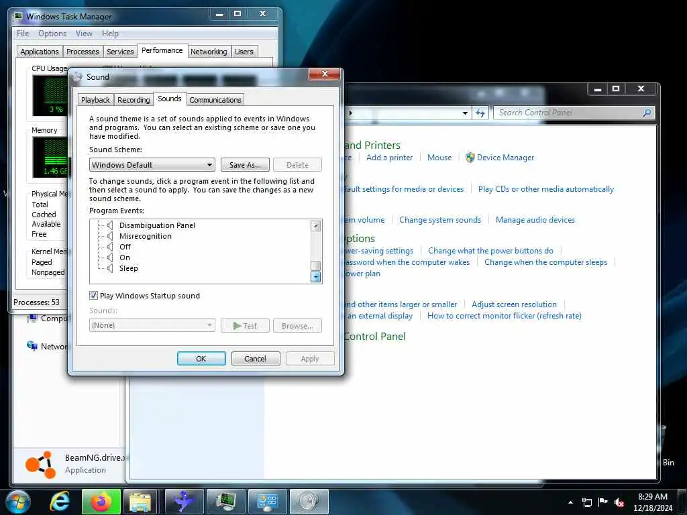
Task: Open Adjust screen resolution link
Action: (x=514, y=304)
